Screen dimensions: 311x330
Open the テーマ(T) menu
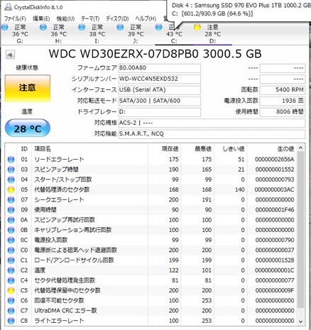(x=90, y=18)
